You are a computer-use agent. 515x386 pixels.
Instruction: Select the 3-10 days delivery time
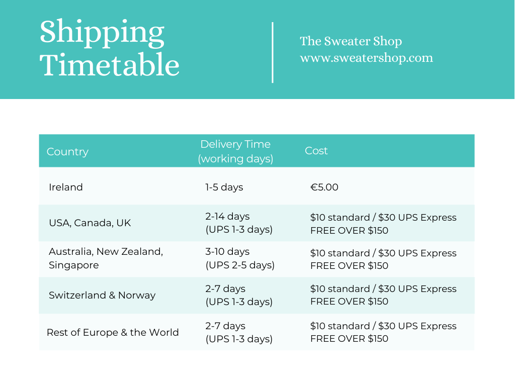[227, 251]
